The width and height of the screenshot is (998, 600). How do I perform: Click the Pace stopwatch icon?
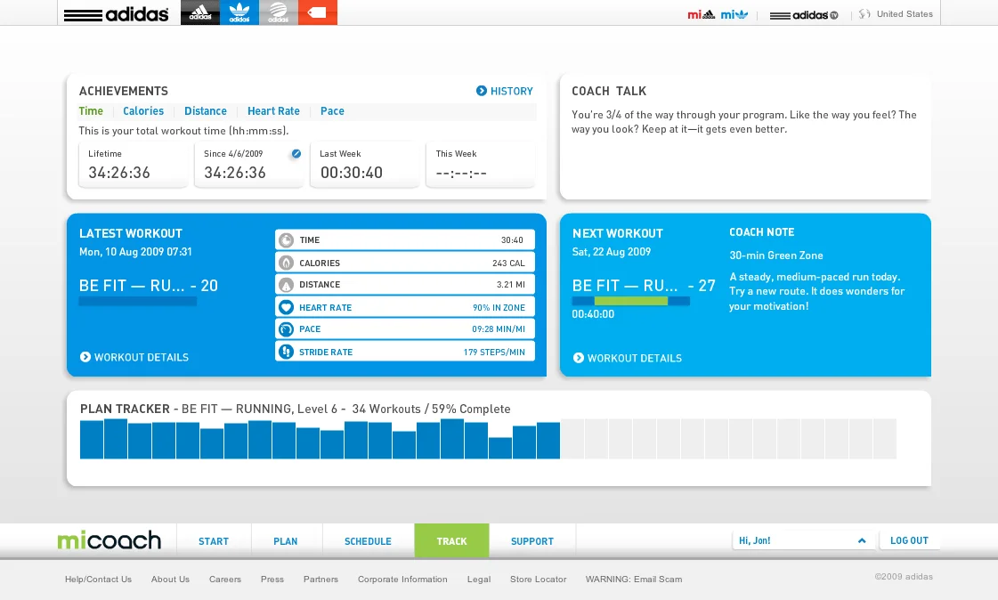pyautogui.click(x=287, y=329)
